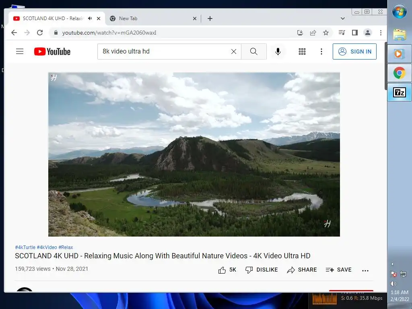The width and height of the screenshot is (412, 309).
Task: Open the Windows Start orb
Action: point(400,12)
